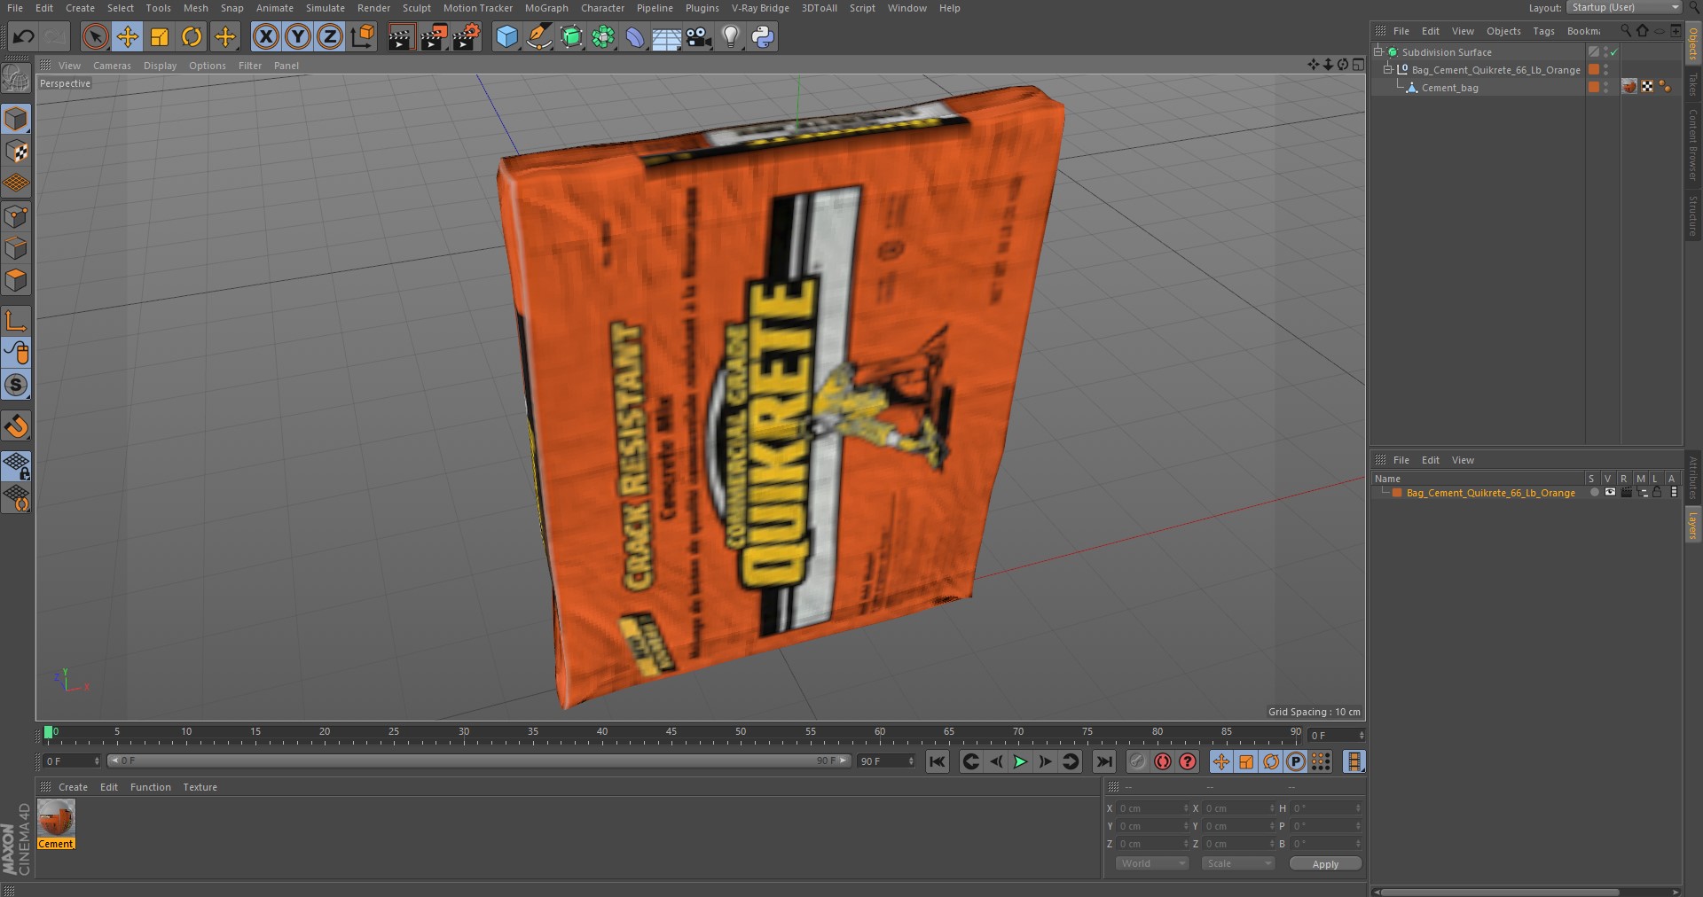The height and width of the screenshot is (897, 1703).
Task: Select the Cement material thumbnail
Action: click(x=56, y=818)
